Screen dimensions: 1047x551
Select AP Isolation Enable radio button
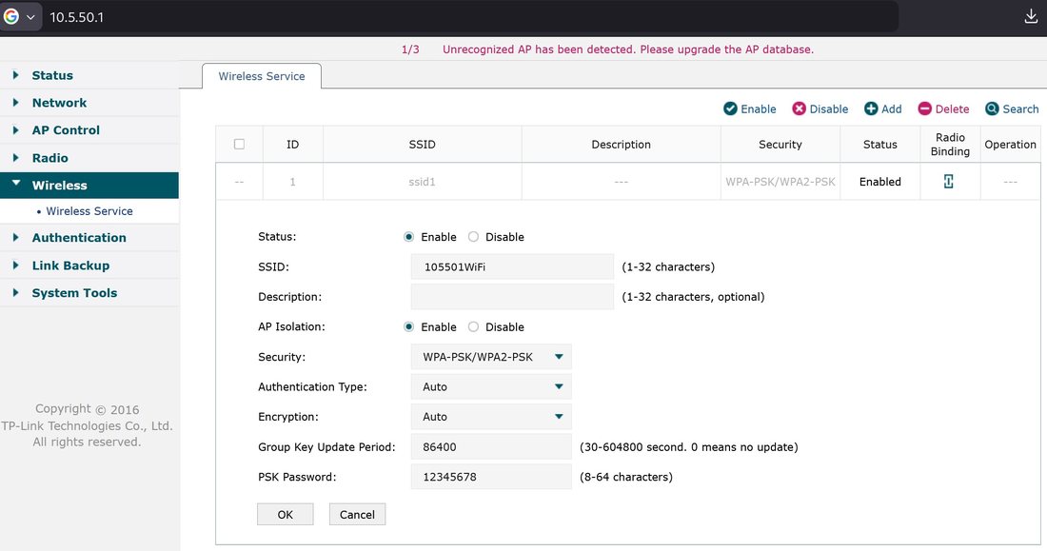(408, 326)
